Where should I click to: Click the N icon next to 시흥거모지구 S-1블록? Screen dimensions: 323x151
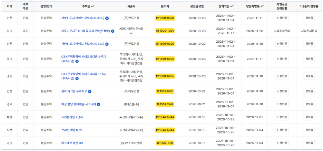tap(112, 31)
